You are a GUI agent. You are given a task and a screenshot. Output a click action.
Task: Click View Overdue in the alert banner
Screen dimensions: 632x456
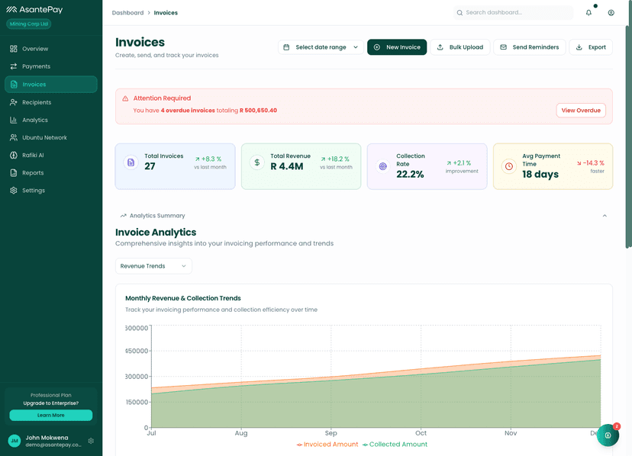tap(580, 110)
